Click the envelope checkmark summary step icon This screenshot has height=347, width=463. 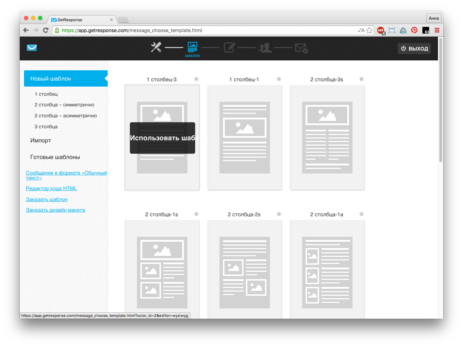click(301, 48)
